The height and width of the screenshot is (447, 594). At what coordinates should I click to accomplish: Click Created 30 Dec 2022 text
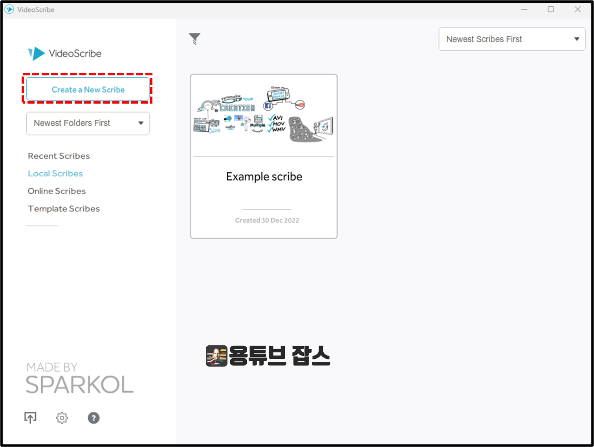click(x=267, y=221)
